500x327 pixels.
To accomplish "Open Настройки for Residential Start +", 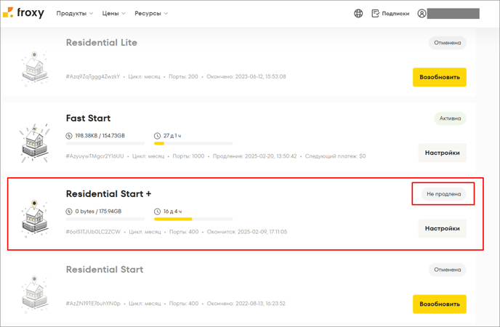I will coord(443,228).
